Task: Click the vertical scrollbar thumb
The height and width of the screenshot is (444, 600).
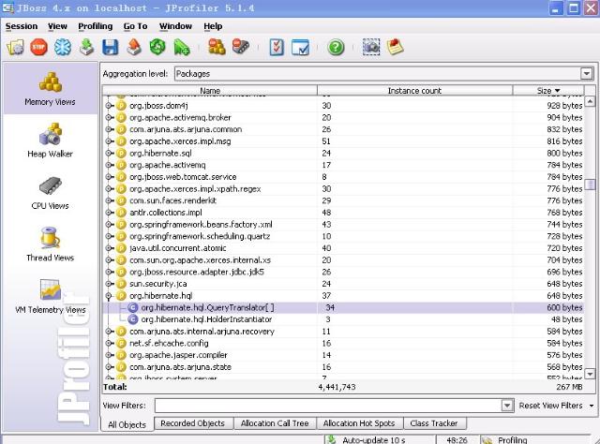Action: coord(590,185)
